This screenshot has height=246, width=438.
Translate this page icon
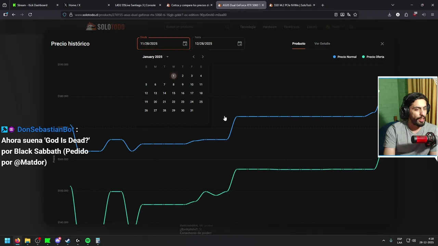point(349,15)
